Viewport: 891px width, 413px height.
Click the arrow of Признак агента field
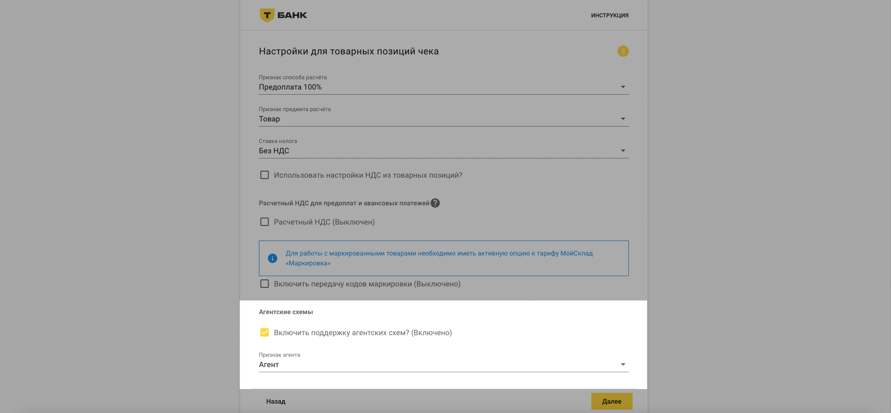(623, 365)
